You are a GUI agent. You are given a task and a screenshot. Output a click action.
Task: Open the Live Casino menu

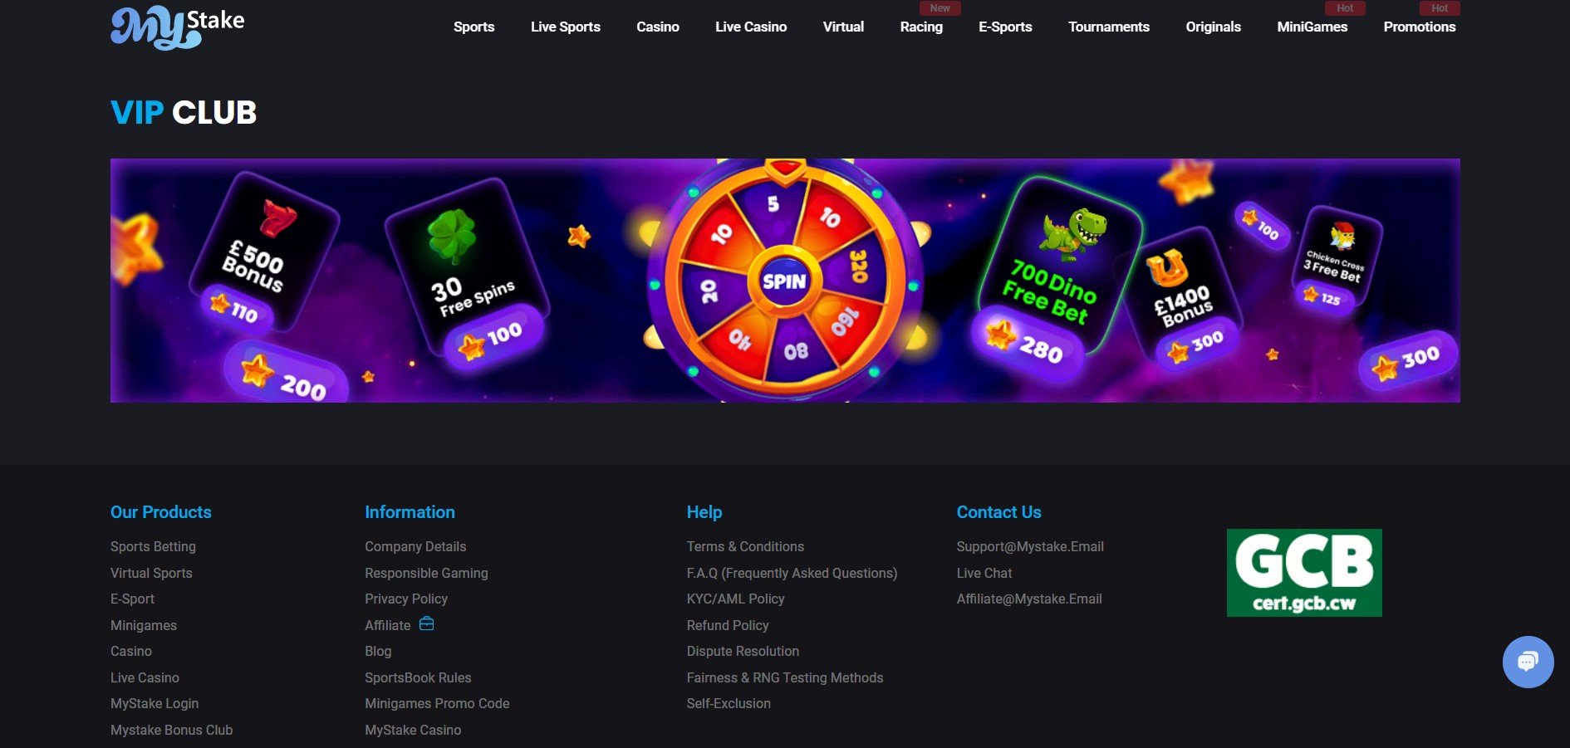point(751,27)
